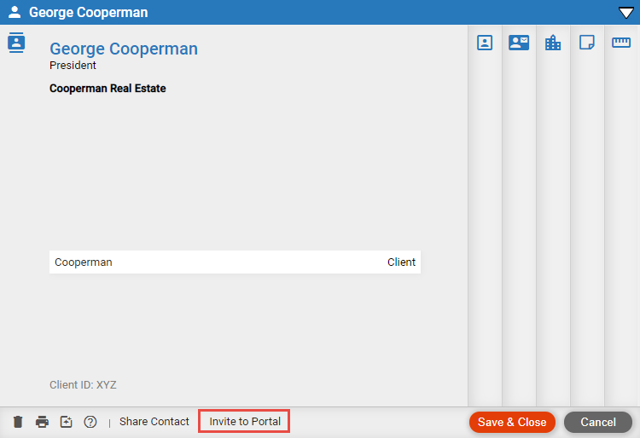Viewport: 640px width, 438px height.
Task: Click the add-to-folder icon beside the printer
Action: click(x=66, y=422)
